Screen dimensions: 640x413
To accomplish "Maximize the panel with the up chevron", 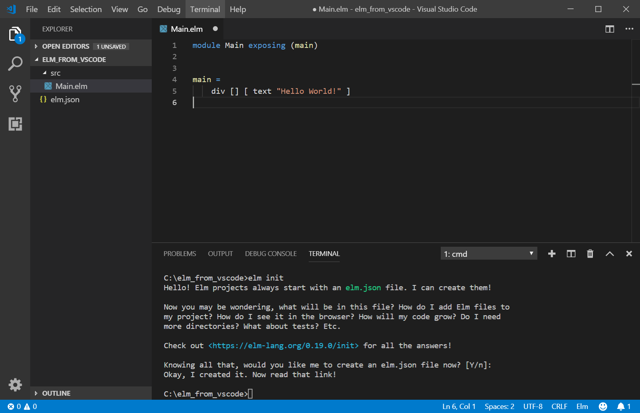I will pyautogui.click(x=609, y=254).
